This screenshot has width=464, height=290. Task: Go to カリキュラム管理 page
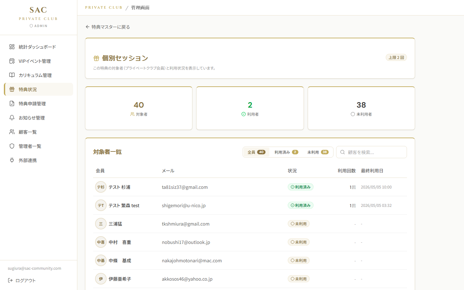(x=38, y=75)
